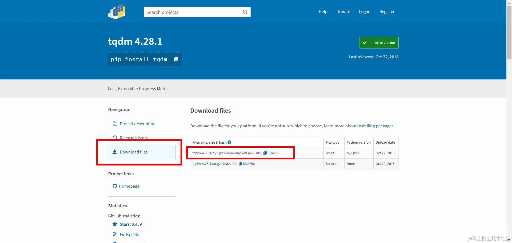
Task: Click the green checkmark icon
Action: click(365, 43)
